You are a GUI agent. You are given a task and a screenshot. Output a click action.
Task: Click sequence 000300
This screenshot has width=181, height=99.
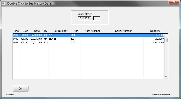pyautogui.click(x=24, y=43)
